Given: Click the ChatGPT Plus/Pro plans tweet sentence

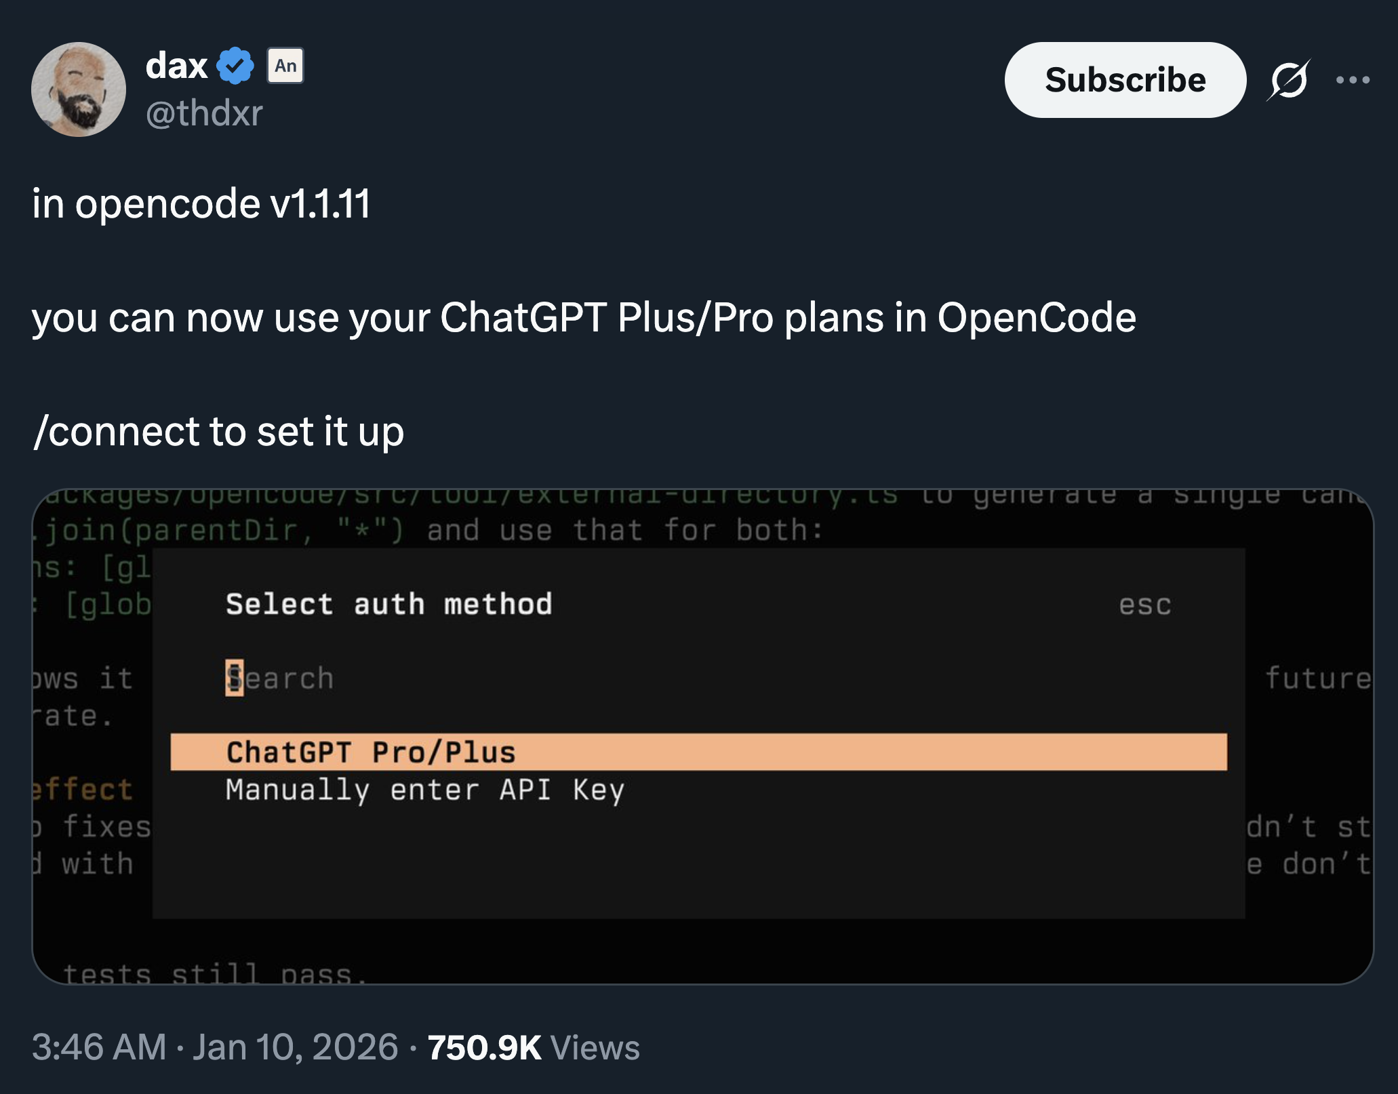Looking at the screenshot, I should [x=584, y=317].
